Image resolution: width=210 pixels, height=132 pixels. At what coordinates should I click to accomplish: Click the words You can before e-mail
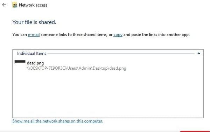tap(20, 35)
